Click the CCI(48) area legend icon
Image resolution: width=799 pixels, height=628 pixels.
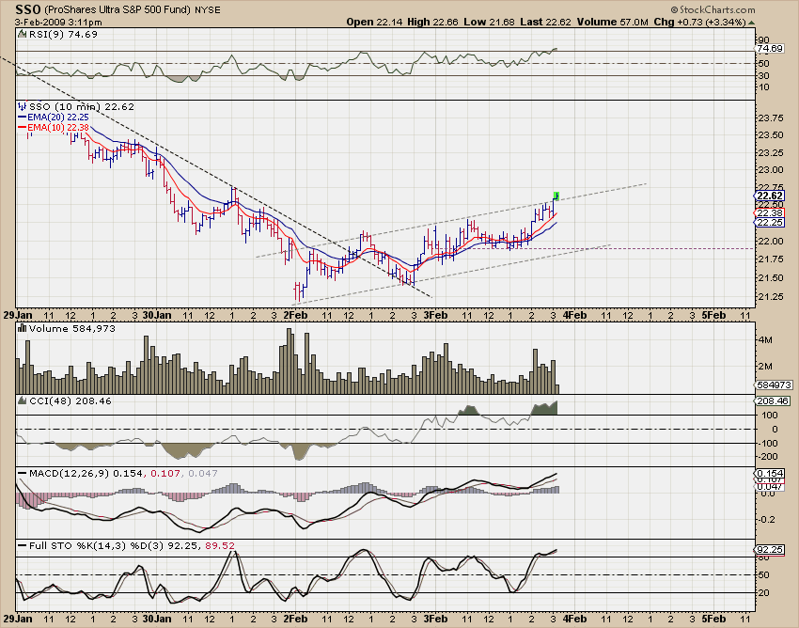[x=22, y=400]
